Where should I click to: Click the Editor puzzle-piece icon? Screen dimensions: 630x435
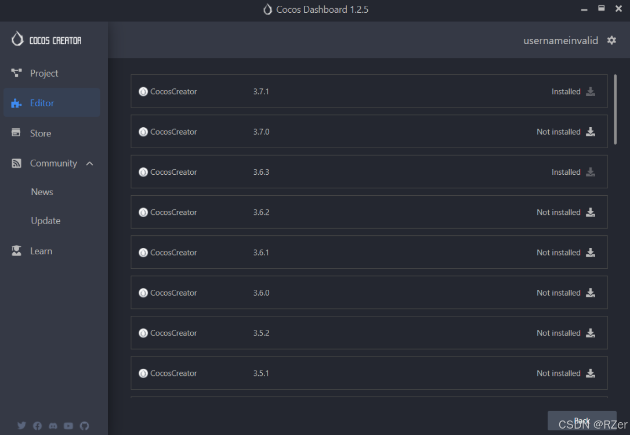click(x=16, y=103)
